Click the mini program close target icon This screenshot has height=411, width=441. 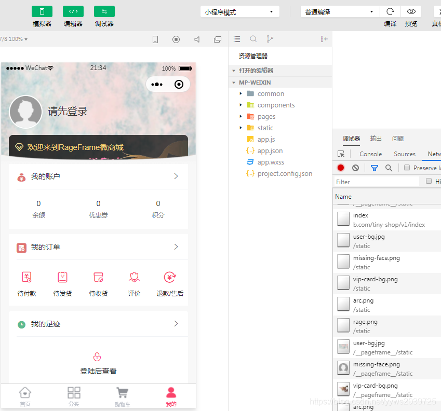pyautogui.click(x=179, y=84)
